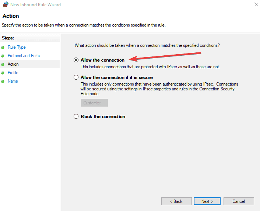Choose 'Allow the connection if it is secure'
The image size is (260, 211).
[76, 77]
